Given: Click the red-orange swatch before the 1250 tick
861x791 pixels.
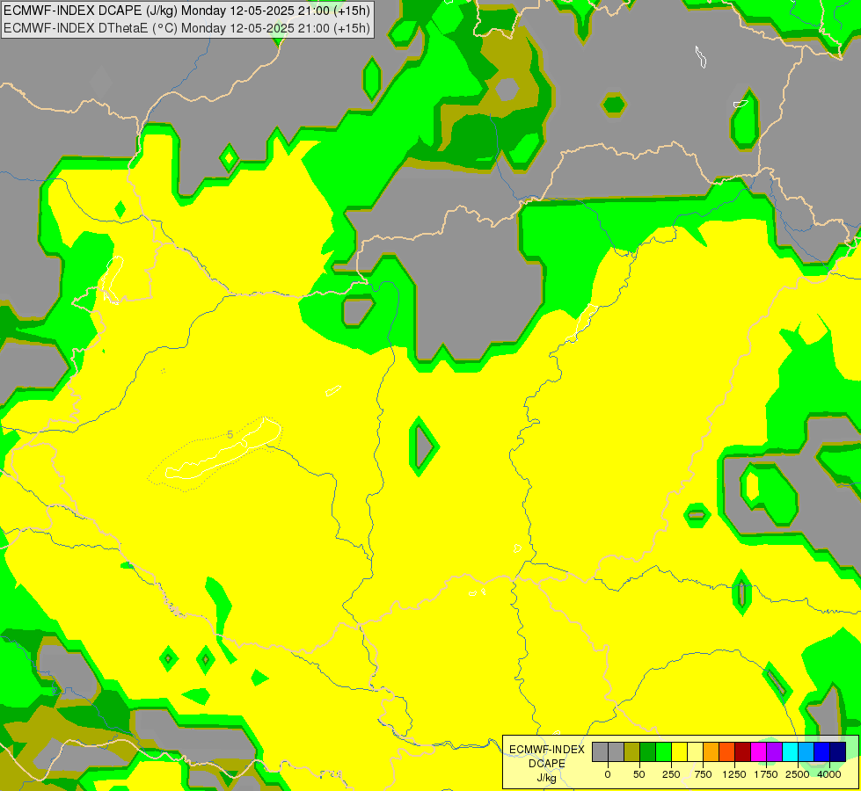Looking at the screenshot, I should point(727,751).
